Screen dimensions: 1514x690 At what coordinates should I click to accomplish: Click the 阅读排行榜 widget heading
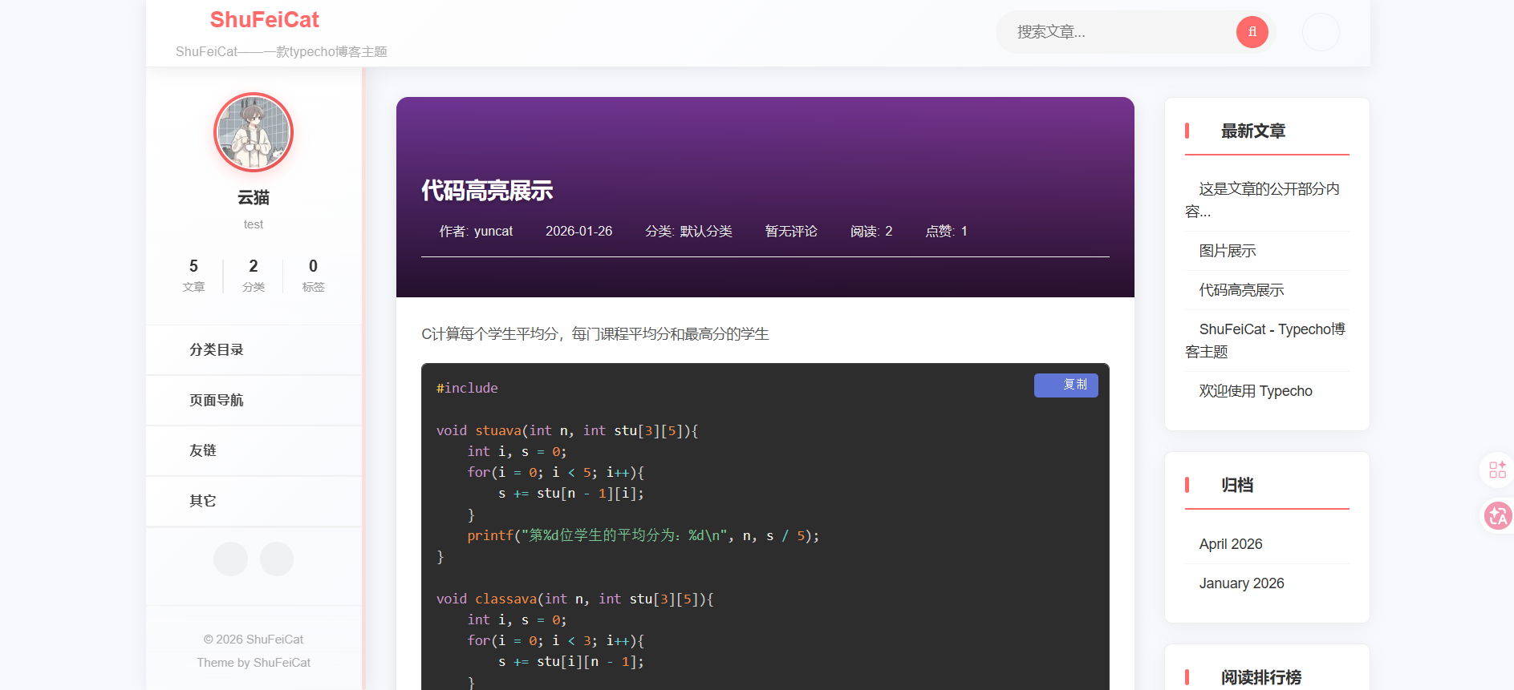pos(1261,677)
